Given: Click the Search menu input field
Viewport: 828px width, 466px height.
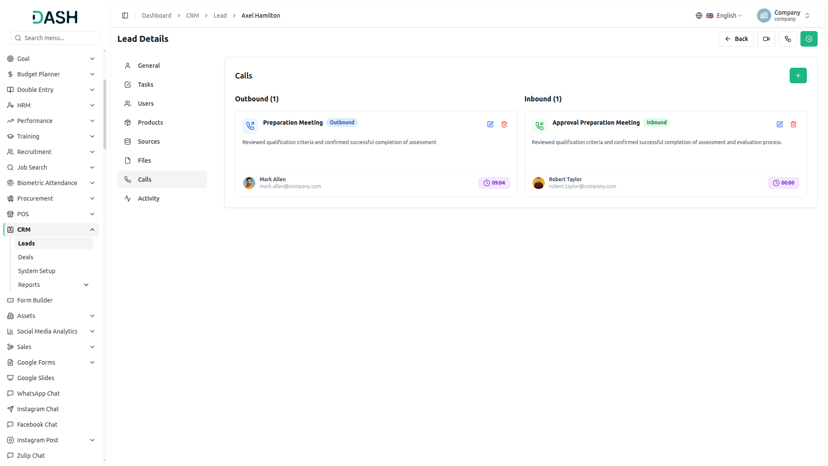Looking at the screenshot, I should [x=55, y=38].
